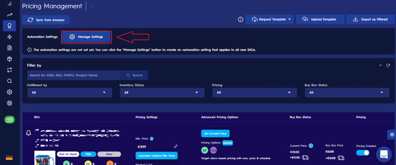Click Sync from Amazon button

coord(46,20)
